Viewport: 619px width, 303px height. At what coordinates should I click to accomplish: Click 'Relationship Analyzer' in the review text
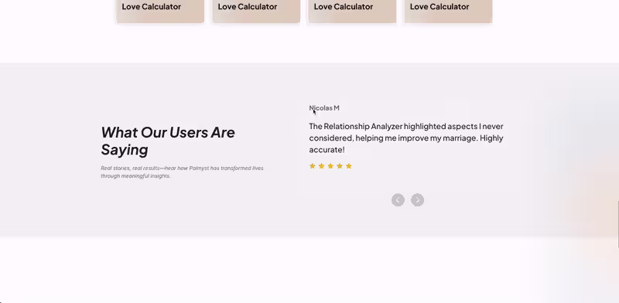(363, 126)
